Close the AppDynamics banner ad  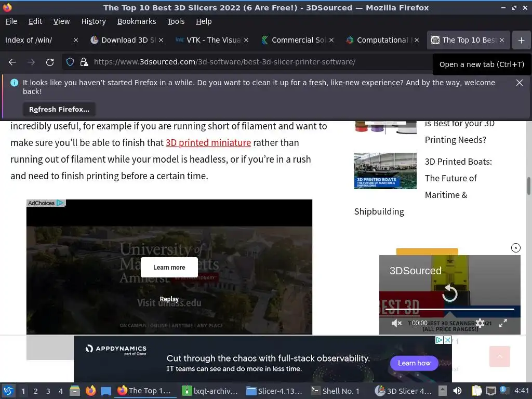click(x=447, y=340)
